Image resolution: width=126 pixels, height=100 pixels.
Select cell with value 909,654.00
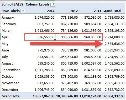(x=93, y=24)
